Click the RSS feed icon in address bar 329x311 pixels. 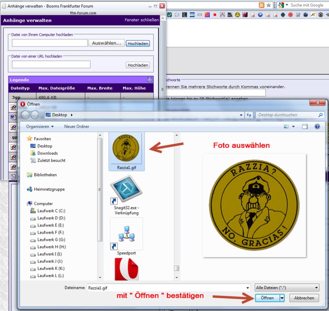point(261,5)
